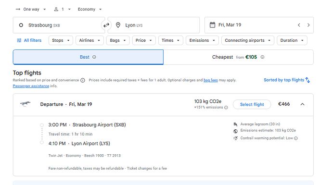This screenshot has width=332, height=185.
Task: Open the Bags filter
Action: pos(118,40)
